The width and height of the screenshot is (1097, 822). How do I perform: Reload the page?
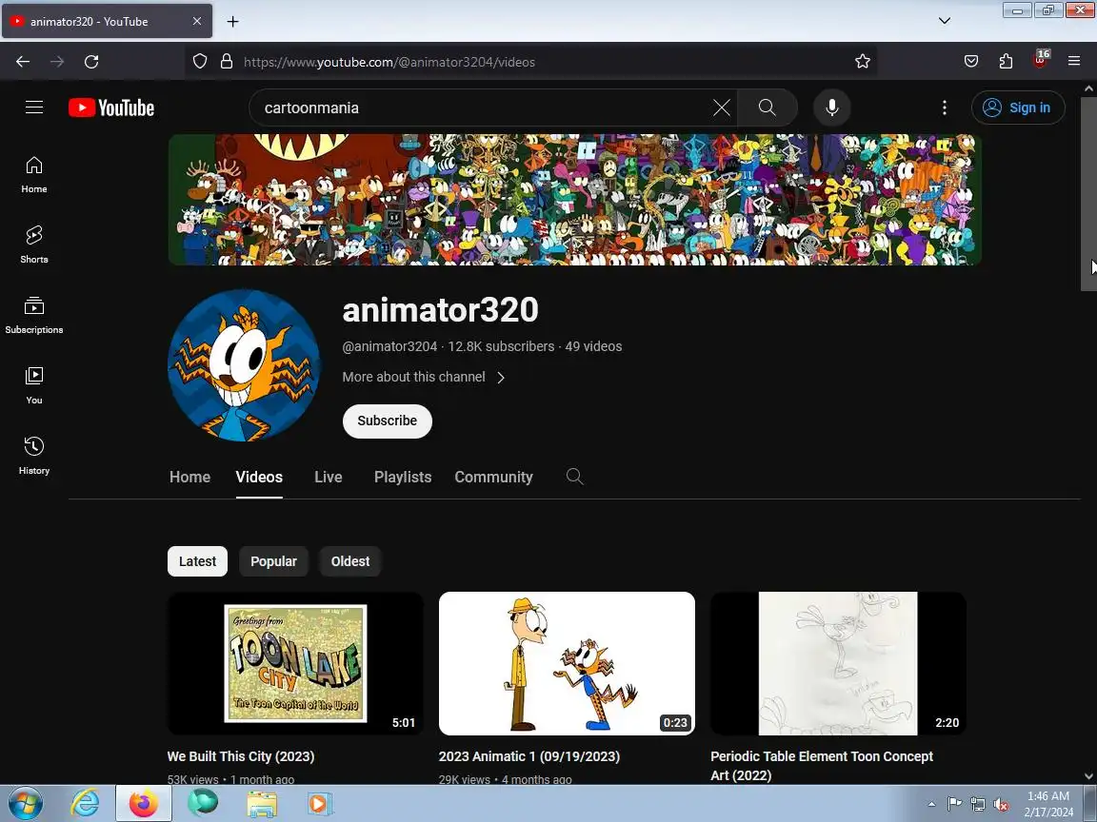(x=91, y=62)
